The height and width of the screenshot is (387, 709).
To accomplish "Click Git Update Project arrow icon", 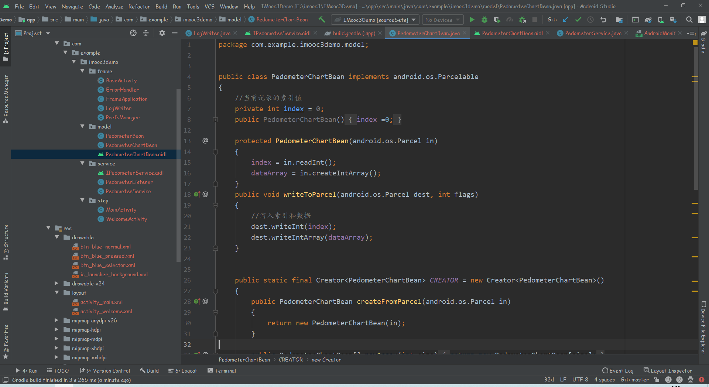I will (565, 20).
